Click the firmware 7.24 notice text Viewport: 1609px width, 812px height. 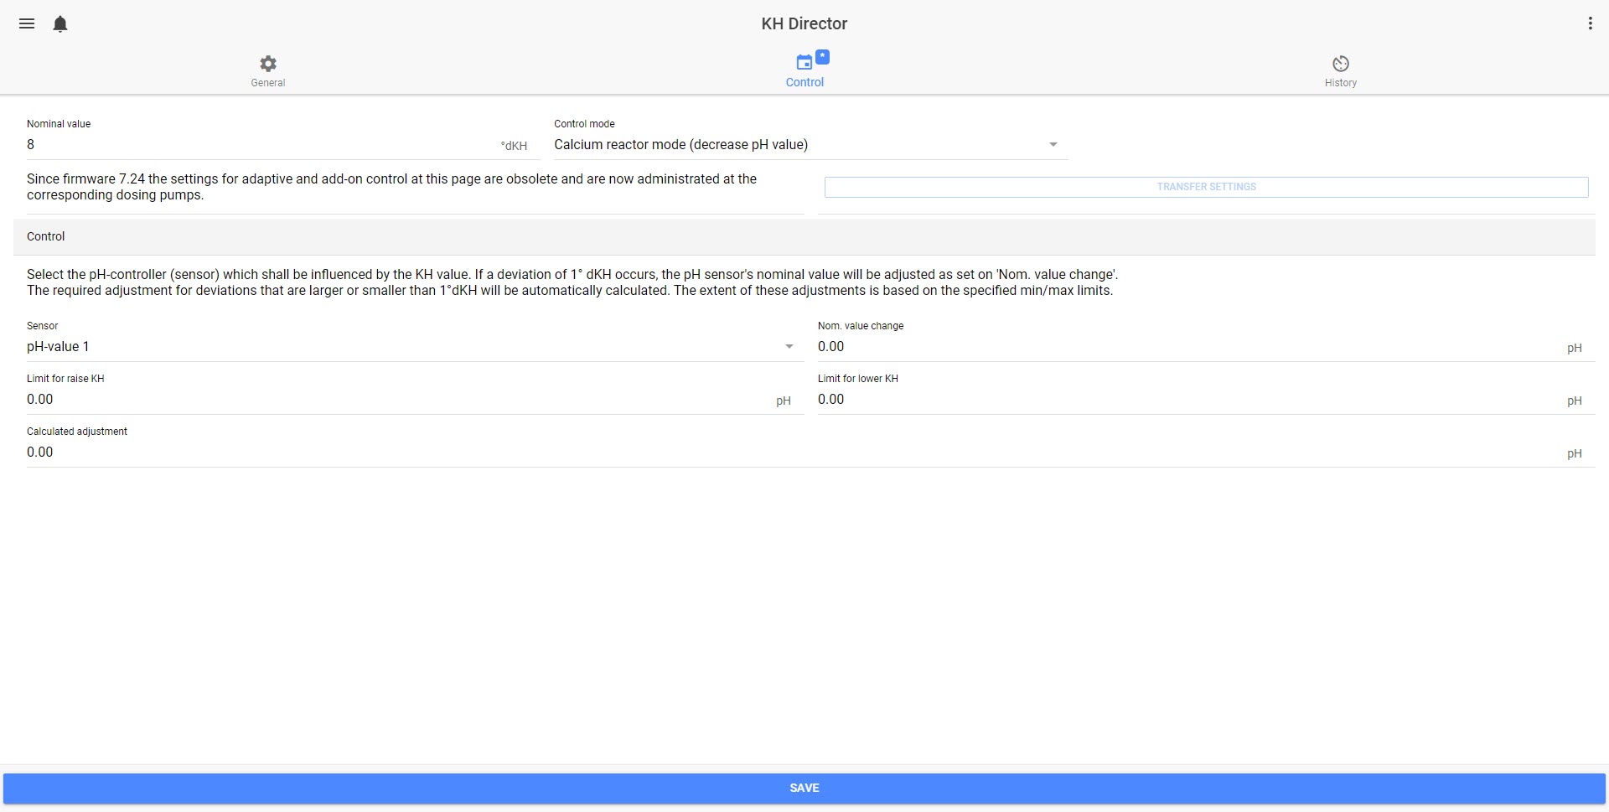point(391,187)
